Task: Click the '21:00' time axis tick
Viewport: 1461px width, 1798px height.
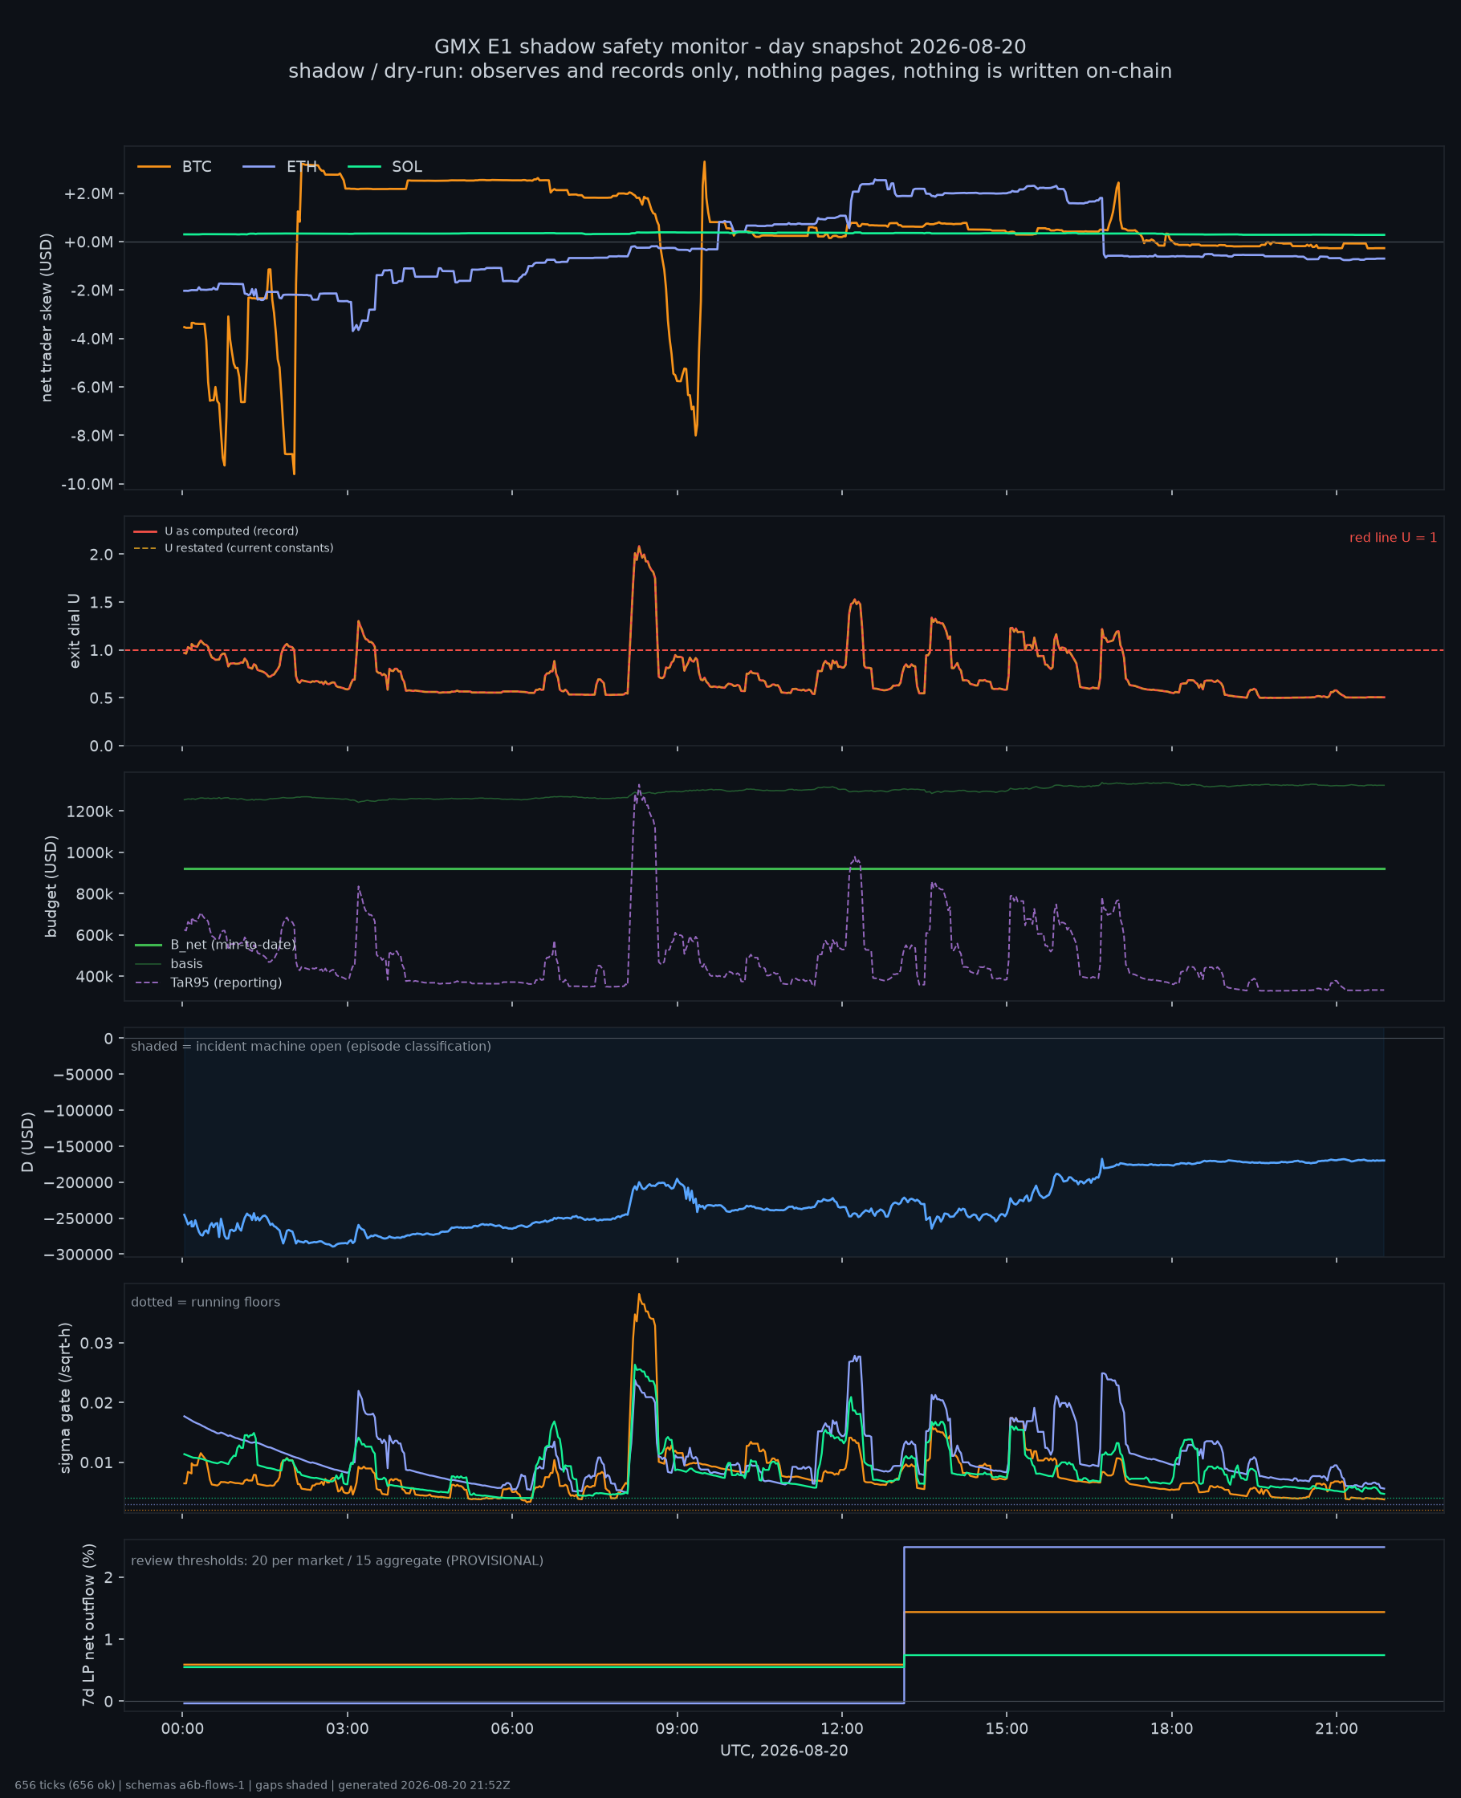Action: tap(1337, 1729)
